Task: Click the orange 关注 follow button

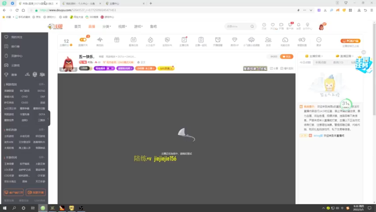Action: [x=287, y=57]
